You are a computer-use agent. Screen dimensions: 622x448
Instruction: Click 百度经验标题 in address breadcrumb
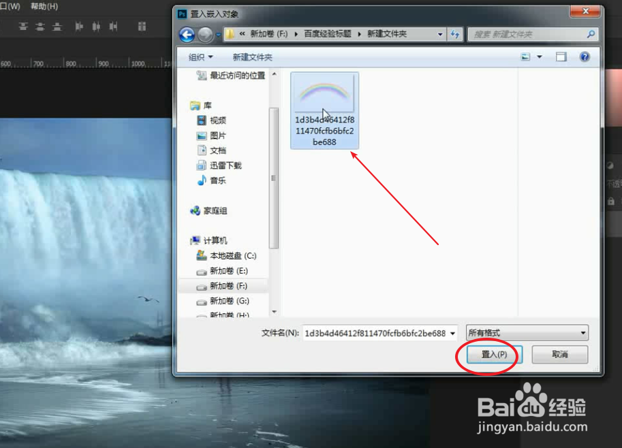(328, 34)
